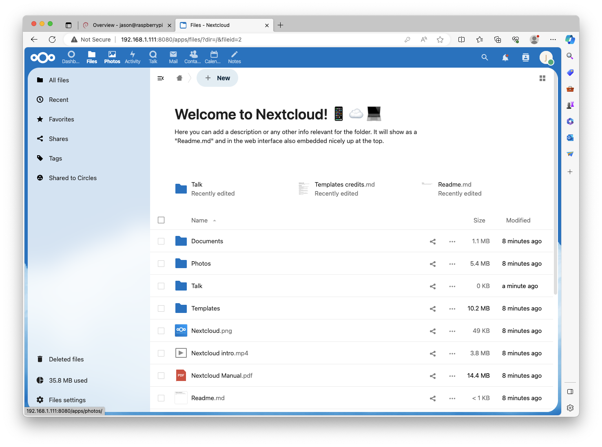Open the Mail app icon

pyautogui.click(x=173, y=57)
